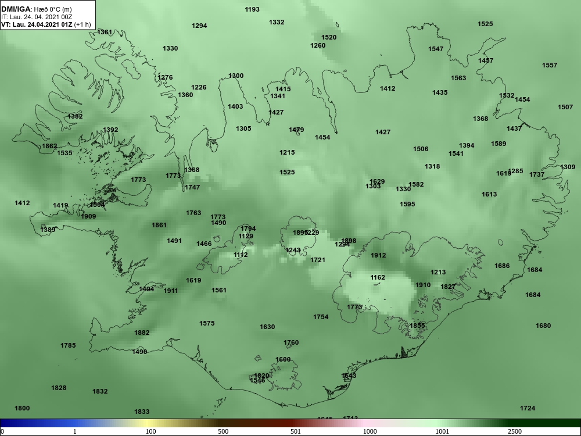Click the 1909 value on Snæfellsnes

click(88, 216)
